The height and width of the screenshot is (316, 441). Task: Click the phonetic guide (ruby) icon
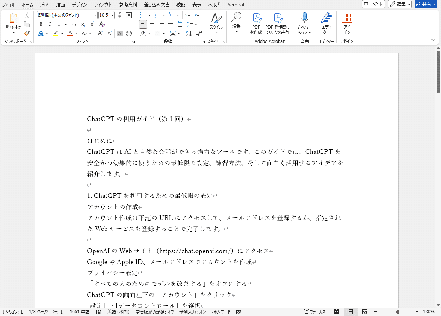(x=119, y=15)
